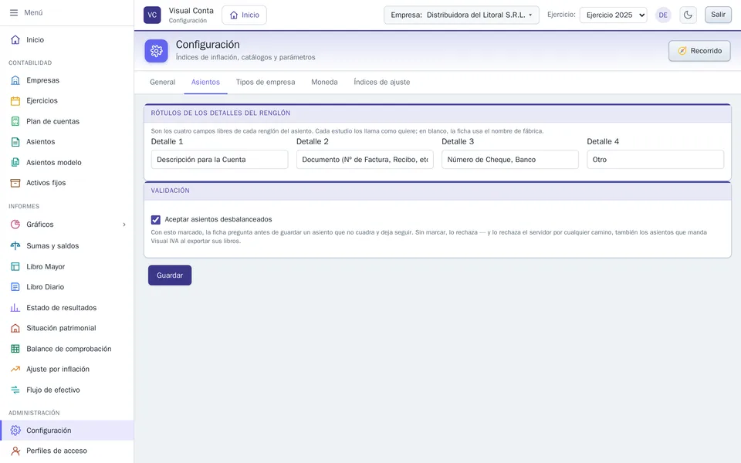This screenshot has width=741, height=463.
Task: Click the Asientos document icon
Action: point(15,142)
